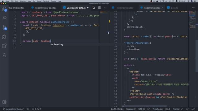Change indentation via Spaces: 2
198x111 pixels.
131,109
